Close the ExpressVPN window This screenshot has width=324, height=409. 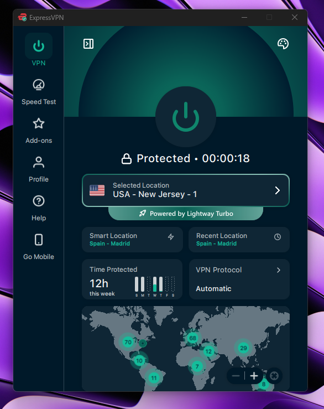(295, 17)
